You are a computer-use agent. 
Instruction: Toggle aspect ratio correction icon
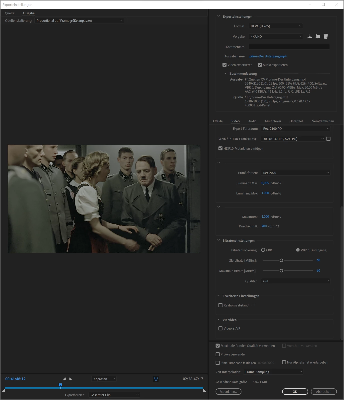tap(156, 379)
